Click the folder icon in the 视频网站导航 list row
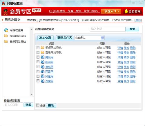145x126 pixels. pos(42,48)
